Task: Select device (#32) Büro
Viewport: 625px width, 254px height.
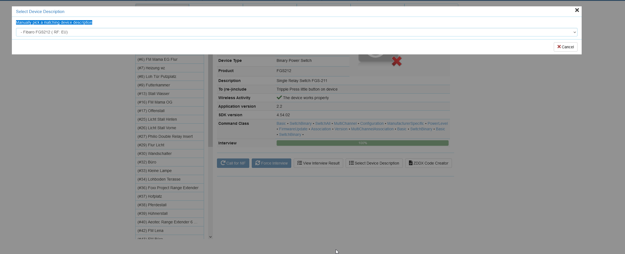Action: pos(170,162)
